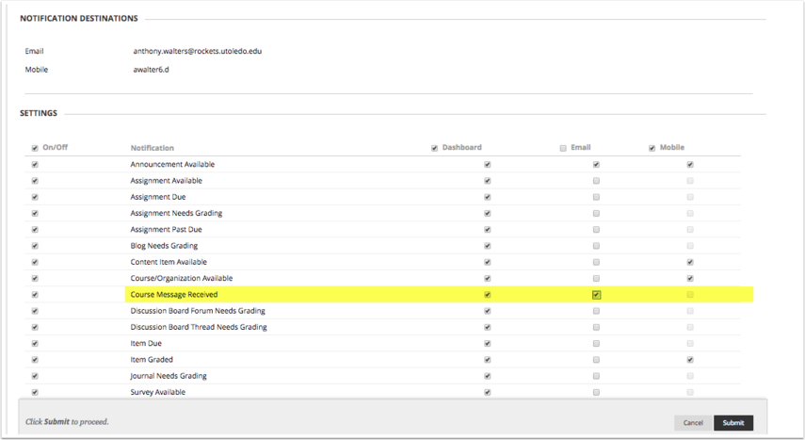Screen dimensions: 805x440
Task: Uncheck Mobile for Content Item Available
Action: click(690, 262)
